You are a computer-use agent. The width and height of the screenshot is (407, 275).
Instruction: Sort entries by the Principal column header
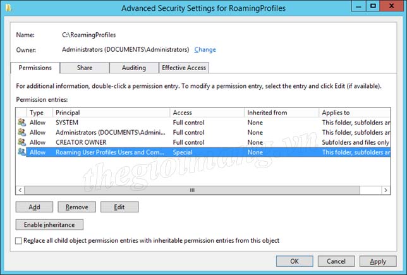(x=111, y=113)
